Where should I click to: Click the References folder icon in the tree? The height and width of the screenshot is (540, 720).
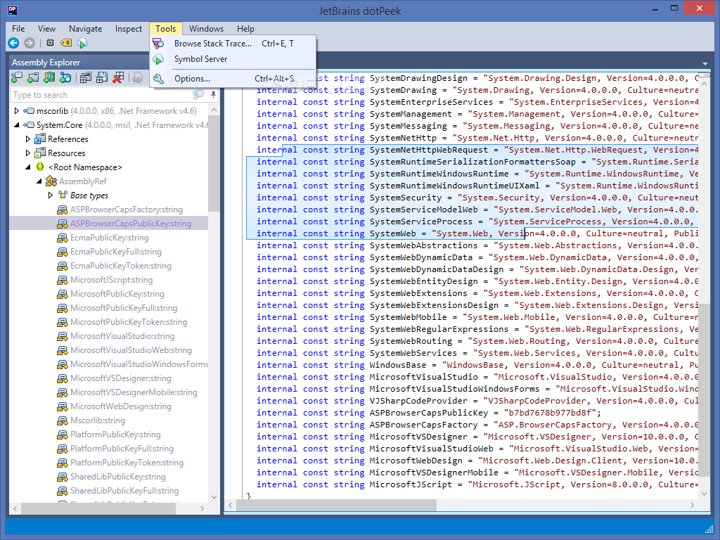40,139
